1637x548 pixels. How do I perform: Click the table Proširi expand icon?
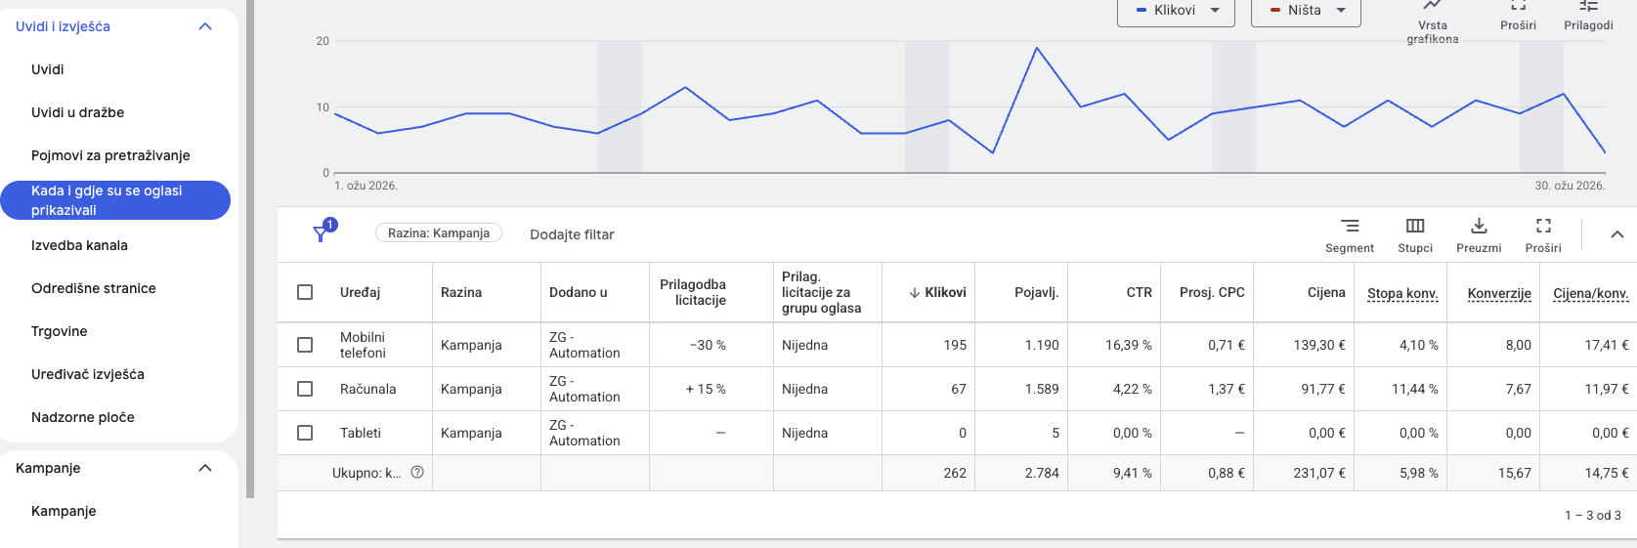1542,227
